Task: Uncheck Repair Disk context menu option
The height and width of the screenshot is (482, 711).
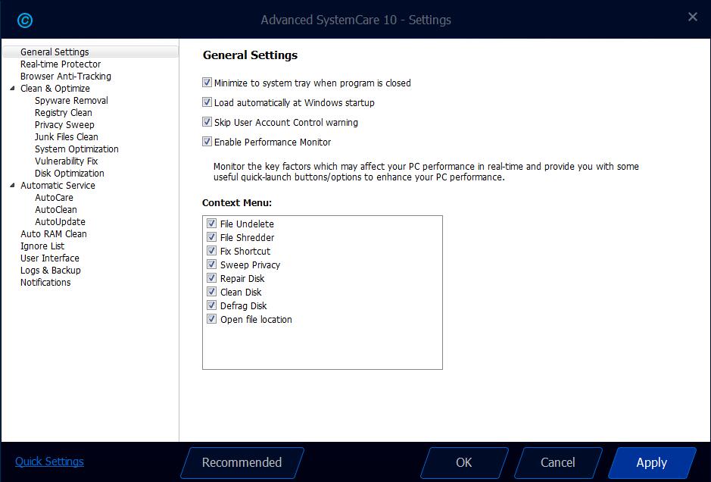Action: 211,278
